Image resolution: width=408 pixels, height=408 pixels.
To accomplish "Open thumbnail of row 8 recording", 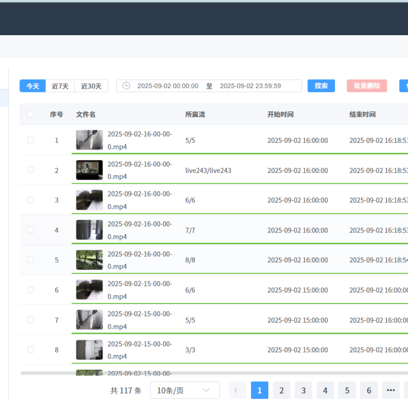I will pos(89,350).
